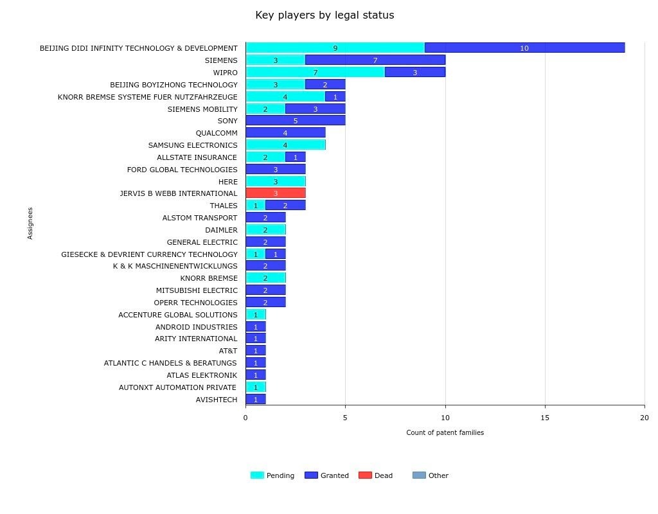Screen dimensions: 658x514
Task: Toggle the Other series via its legend label
Action: pos(438,475)
